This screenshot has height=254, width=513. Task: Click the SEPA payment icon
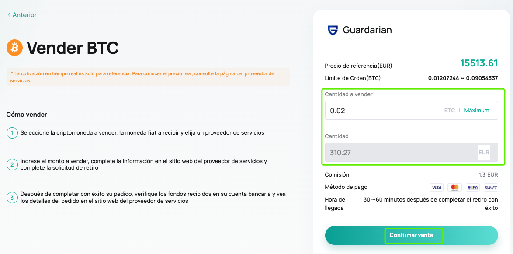tap(472, 188)
